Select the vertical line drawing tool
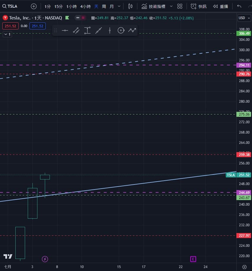 pos(110,30)
